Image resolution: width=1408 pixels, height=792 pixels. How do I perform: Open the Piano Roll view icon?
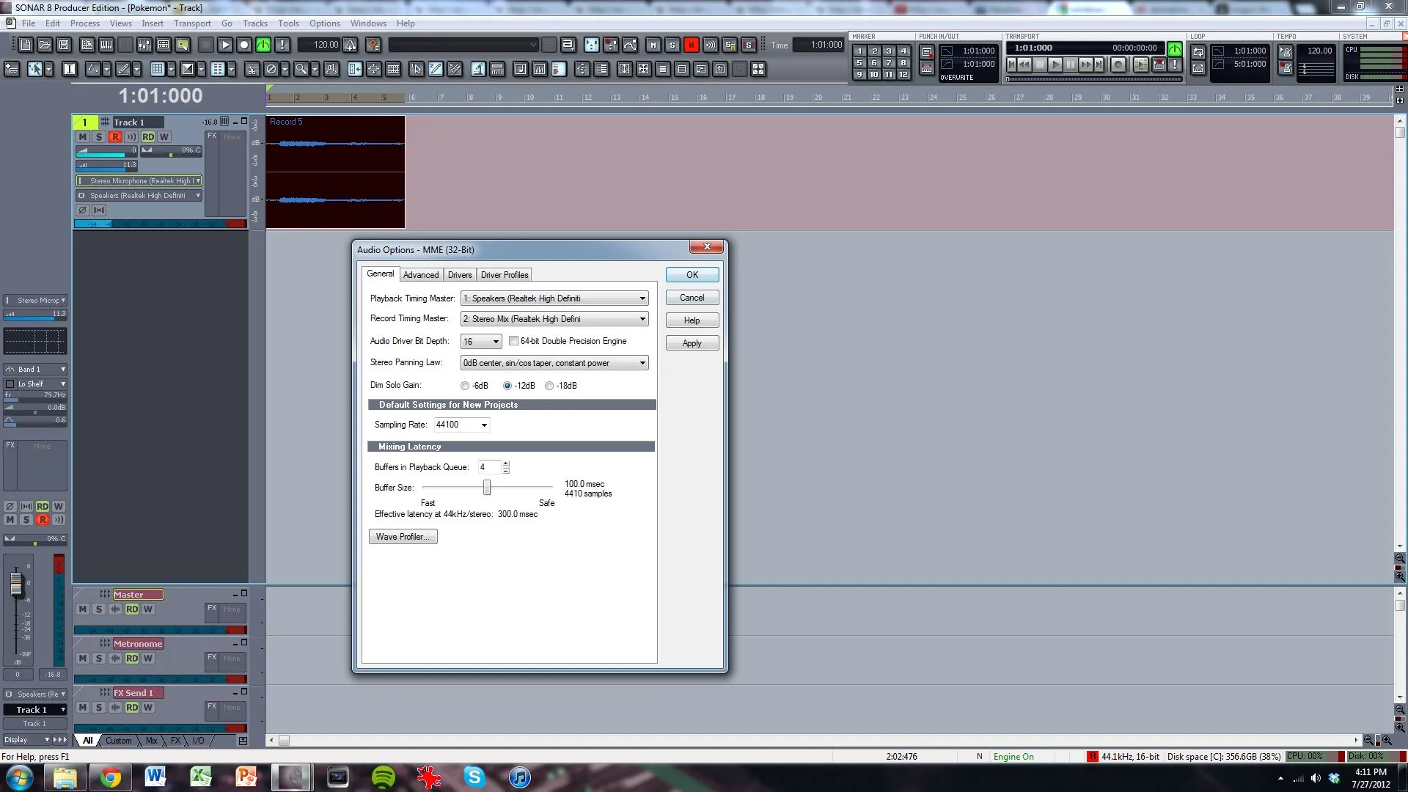[x=106, y=45]
